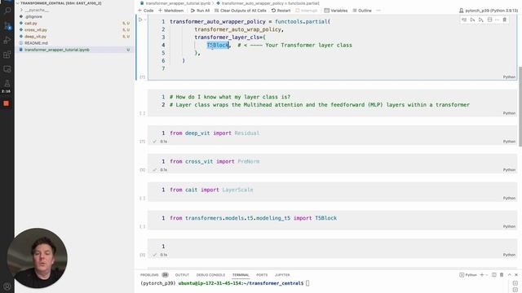The width and height of the screenshot is (522, 293).
Task: Click the Python terminal profile label
Action: pos(468,275)
